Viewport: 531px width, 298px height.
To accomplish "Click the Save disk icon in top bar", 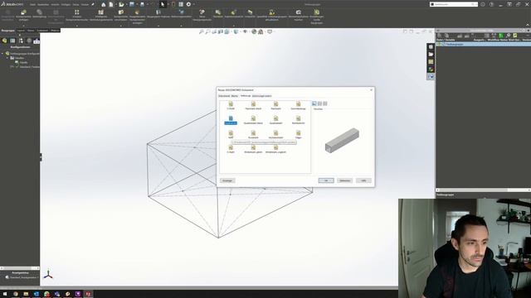I will coord(132,4).
